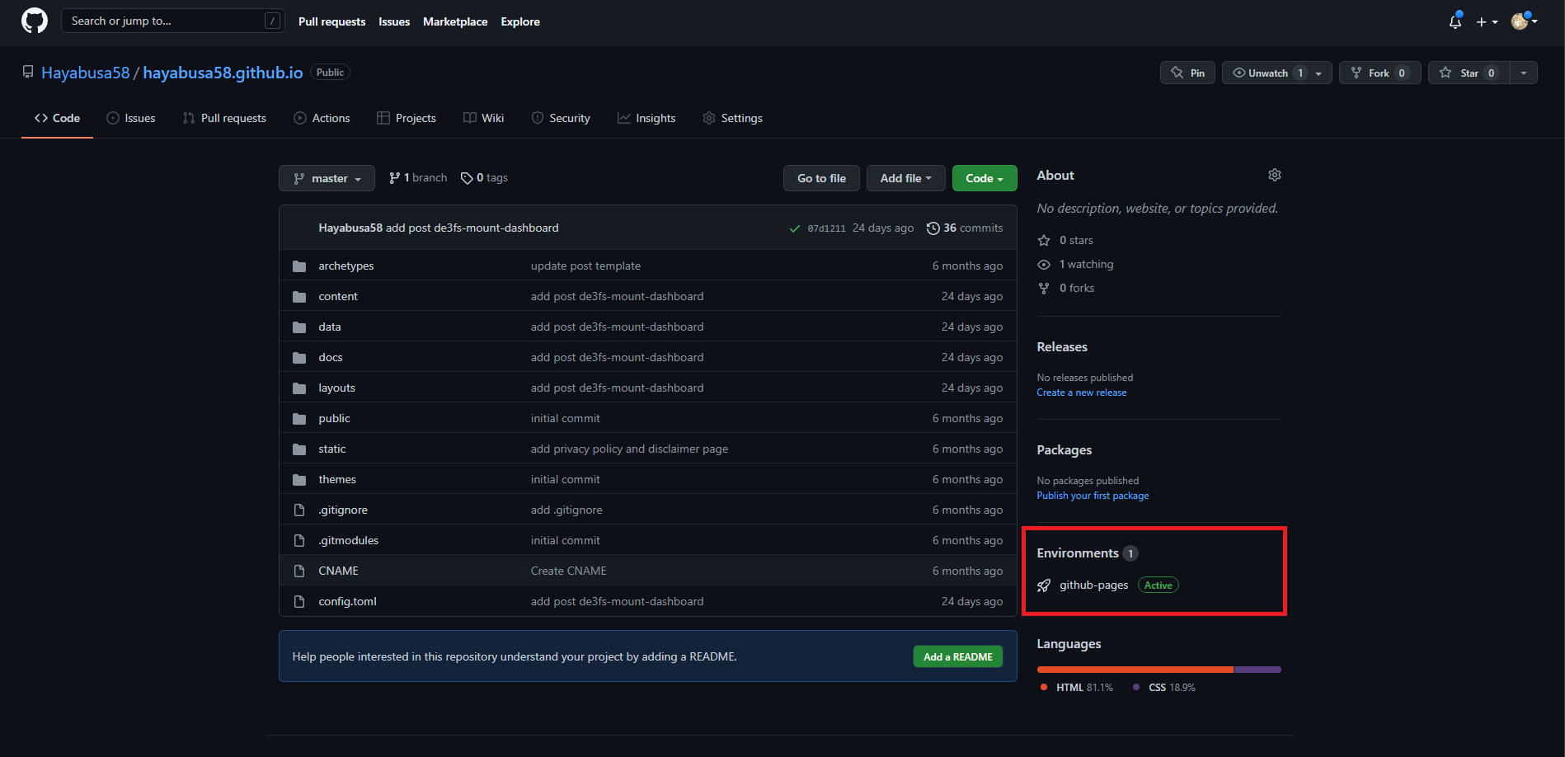
Task: Open the GitHub home logo
Action: coord(35,21)
